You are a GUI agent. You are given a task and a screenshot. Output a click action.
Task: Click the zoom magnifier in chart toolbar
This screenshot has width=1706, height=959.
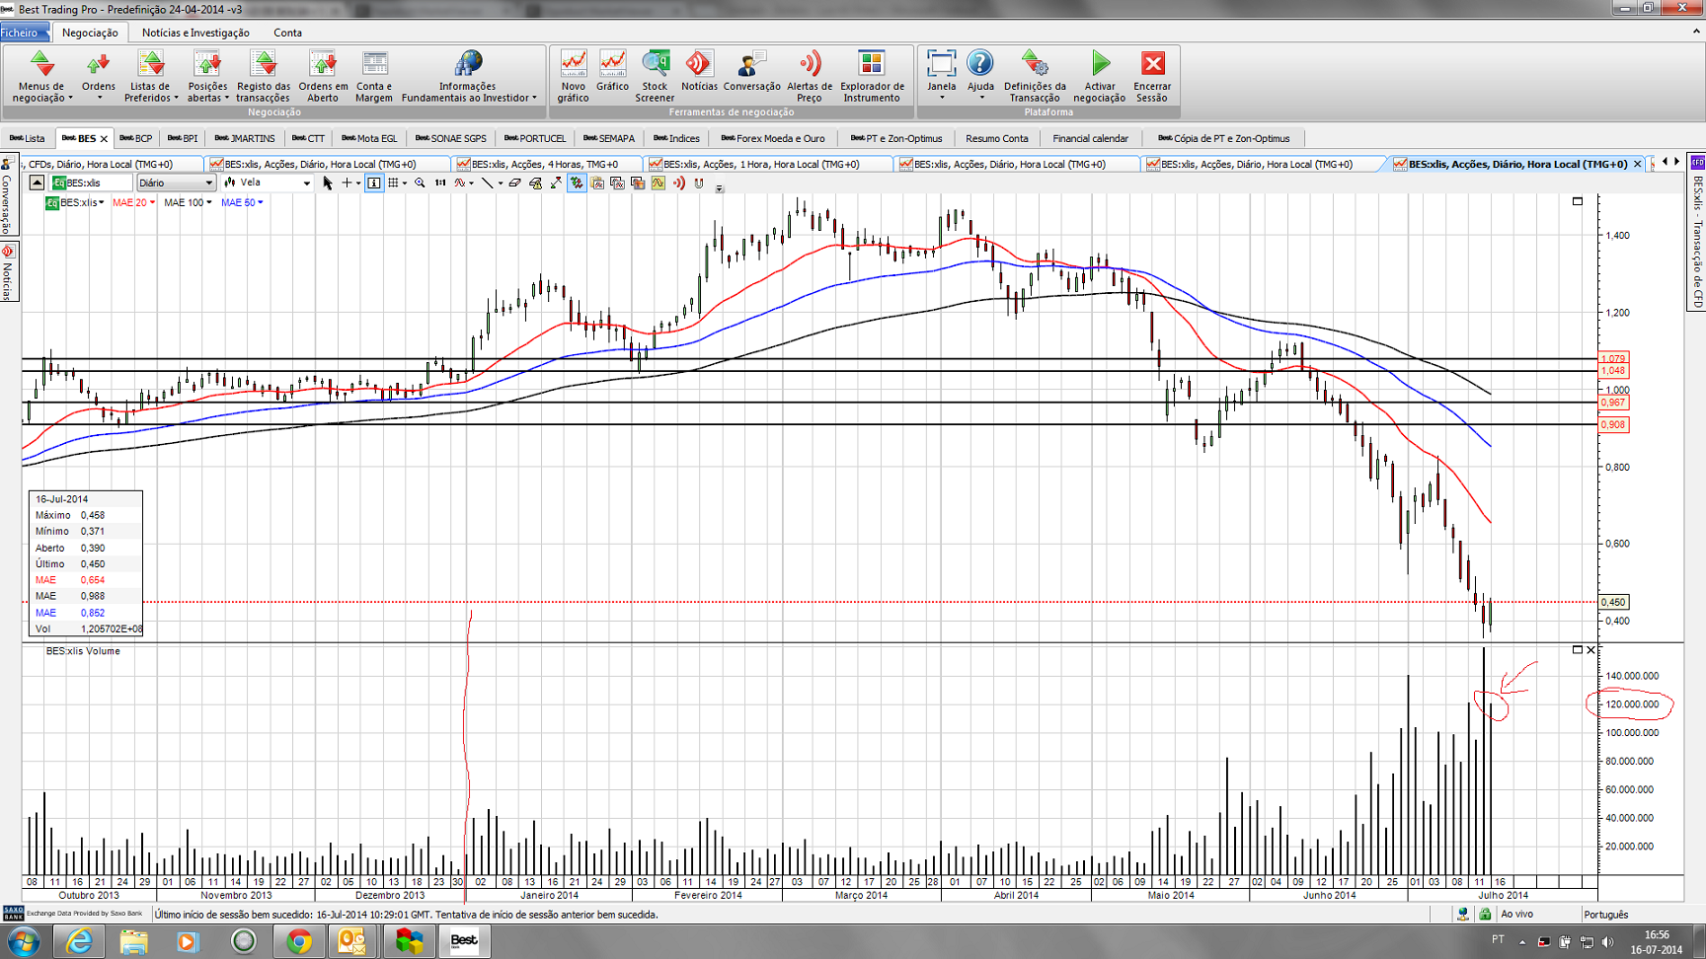point(421,183)
